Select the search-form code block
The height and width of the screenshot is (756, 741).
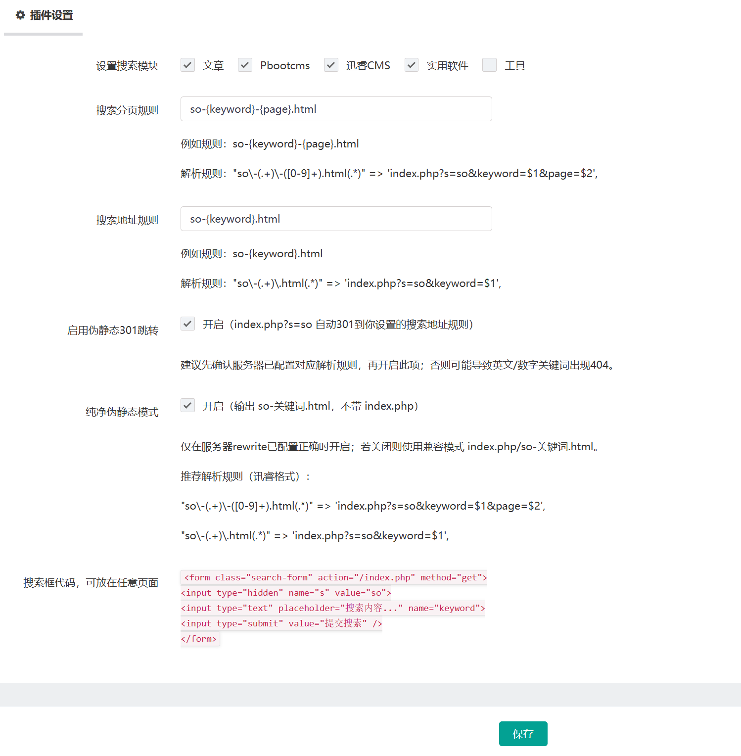(x=334, y=577)
